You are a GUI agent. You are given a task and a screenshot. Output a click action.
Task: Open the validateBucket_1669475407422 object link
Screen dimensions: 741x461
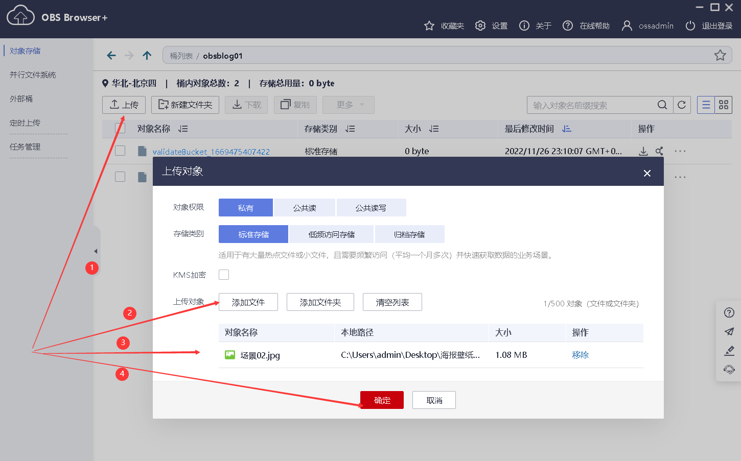click(211, 152)
